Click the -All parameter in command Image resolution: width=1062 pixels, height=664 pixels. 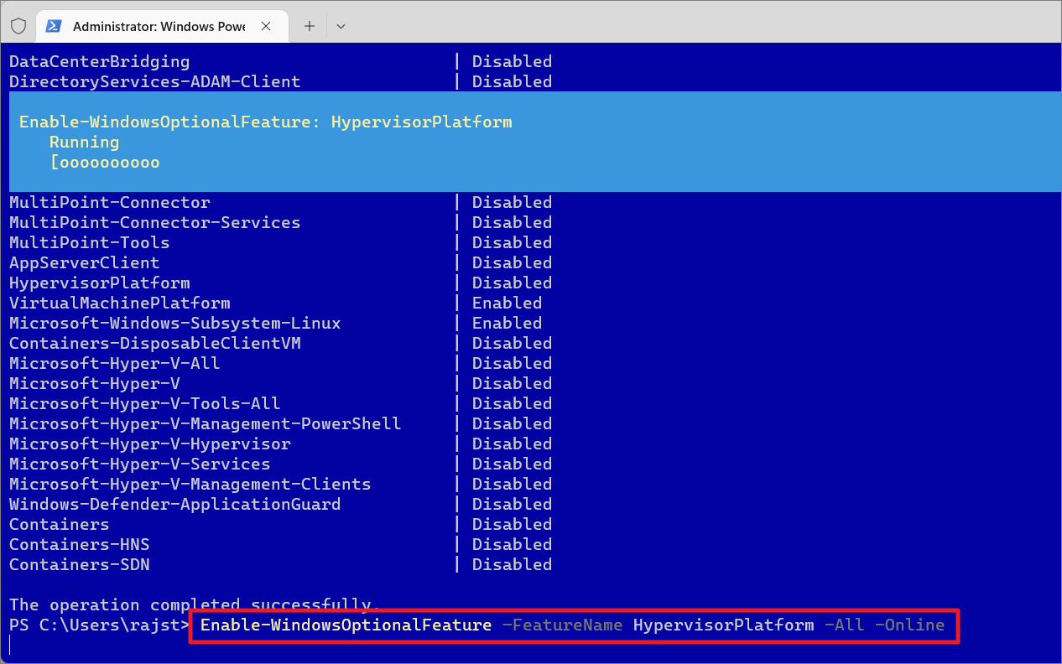pos(844,625)
